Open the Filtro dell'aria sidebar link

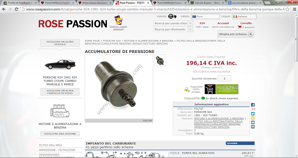pos(50,145)
